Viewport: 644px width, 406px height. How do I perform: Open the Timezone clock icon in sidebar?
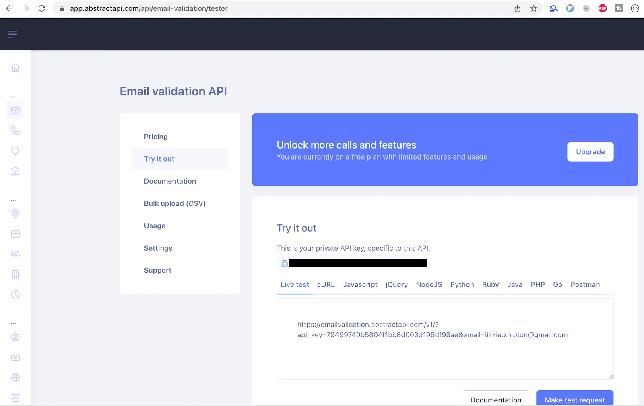click(x=15, y=294)
